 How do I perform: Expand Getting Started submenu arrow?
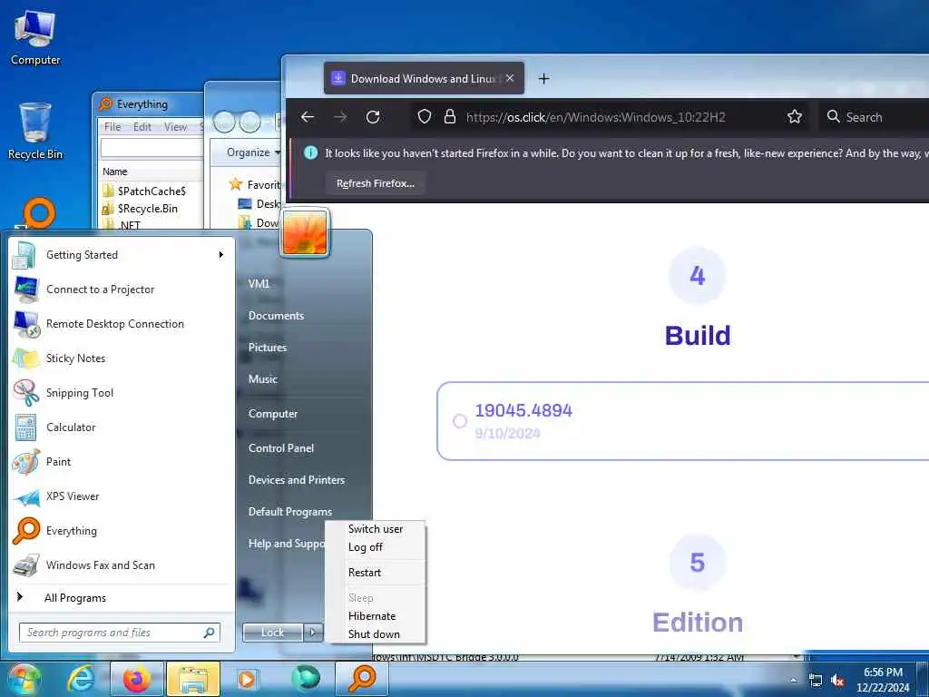click(x=221, y=255)
